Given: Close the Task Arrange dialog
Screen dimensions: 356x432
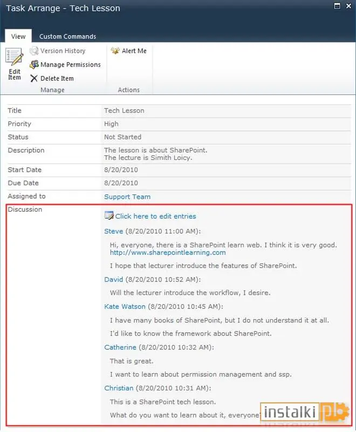Looking at the screenshot, I should (x=348, y=6).
